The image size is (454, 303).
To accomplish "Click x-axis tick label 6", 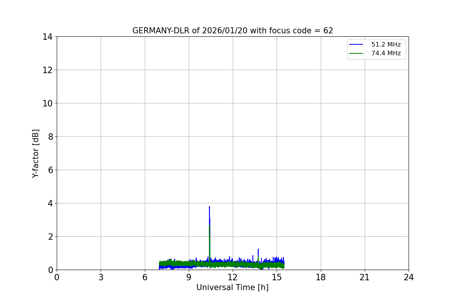I will (x=145, y=277).
